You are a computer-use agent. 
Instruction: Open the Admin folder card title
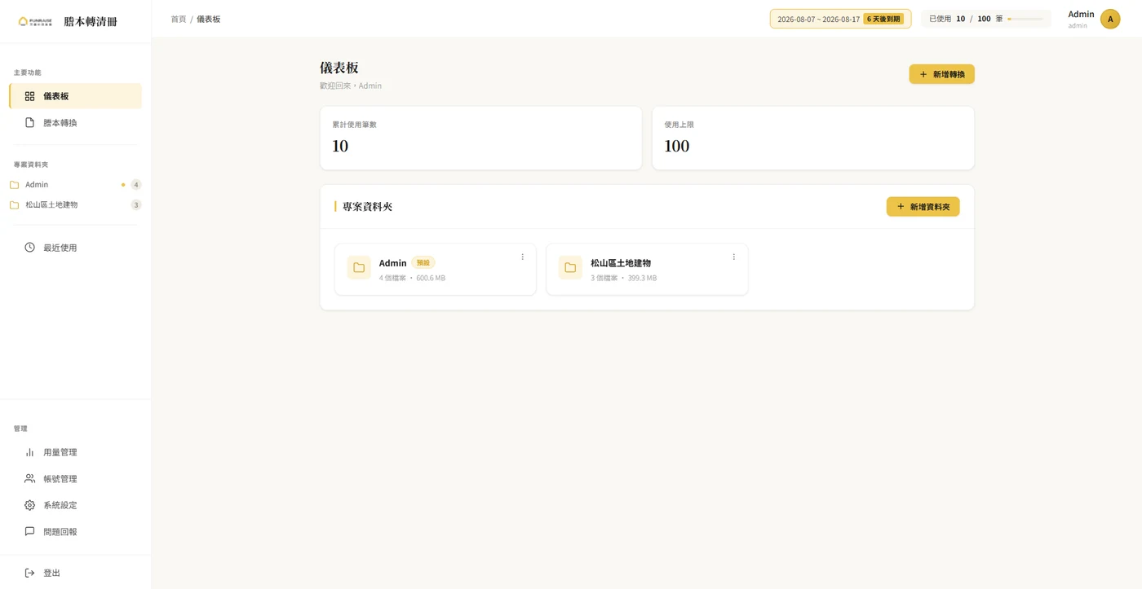pyautogui.click(x=392, y=263)
